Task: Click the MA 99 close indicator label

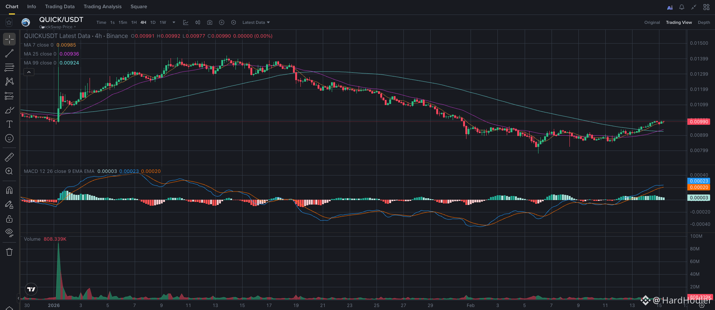Action: (x=40, y=63)
